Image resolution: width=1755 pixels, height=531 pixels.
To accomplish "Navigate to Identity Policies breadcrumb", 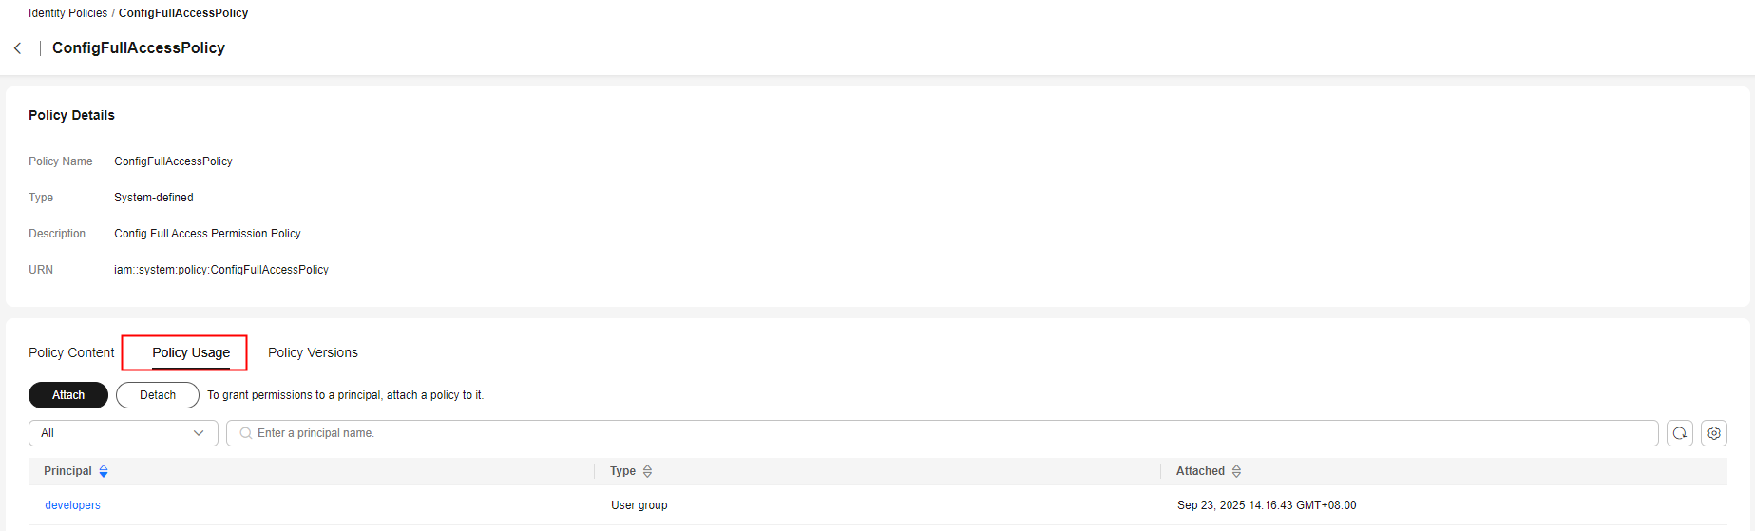I will pos(67,13).
